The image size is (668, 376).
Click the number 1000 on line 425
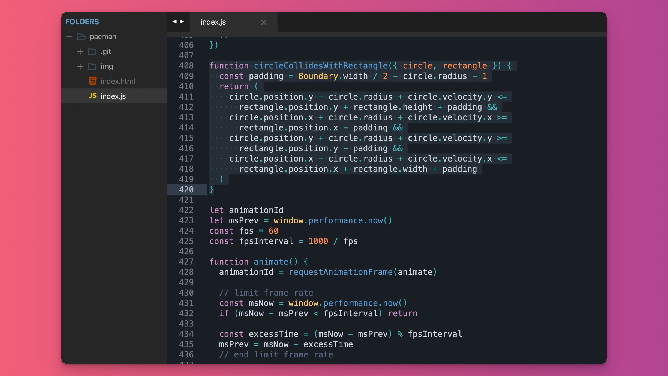(318, 241)
